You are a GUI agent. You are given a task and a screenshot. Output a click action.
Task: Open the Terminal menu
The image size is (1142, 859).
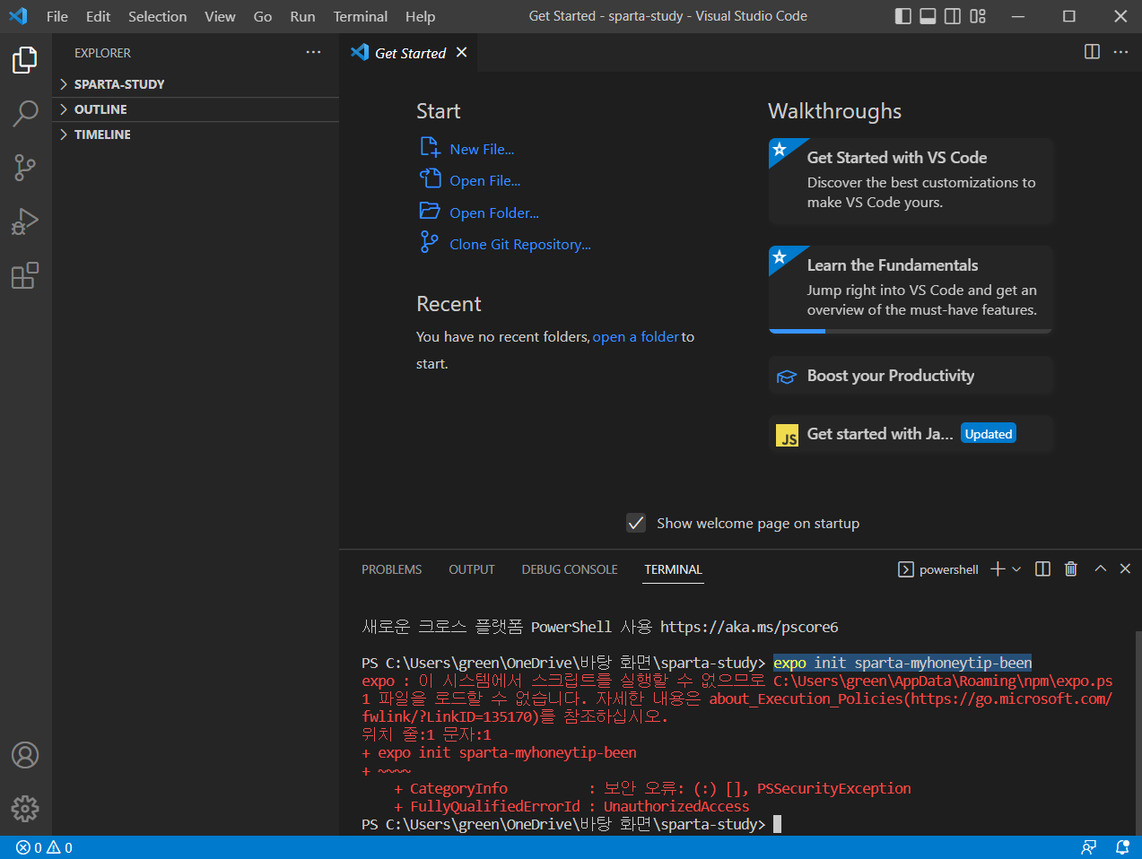tap(361, 16)
